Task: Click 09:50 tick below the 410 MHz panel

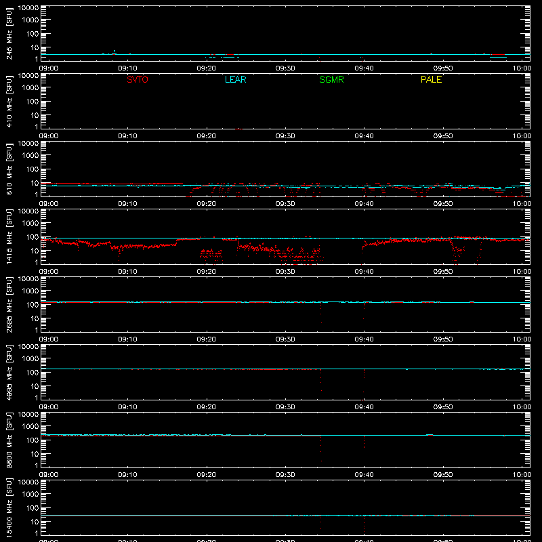Action: [x=443, y=136]
